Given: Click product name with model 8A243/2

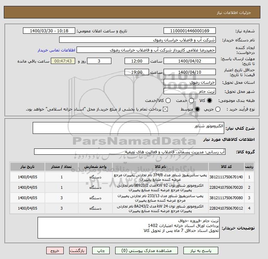Looking at the screenshot, I should click(x=160, y=209).
